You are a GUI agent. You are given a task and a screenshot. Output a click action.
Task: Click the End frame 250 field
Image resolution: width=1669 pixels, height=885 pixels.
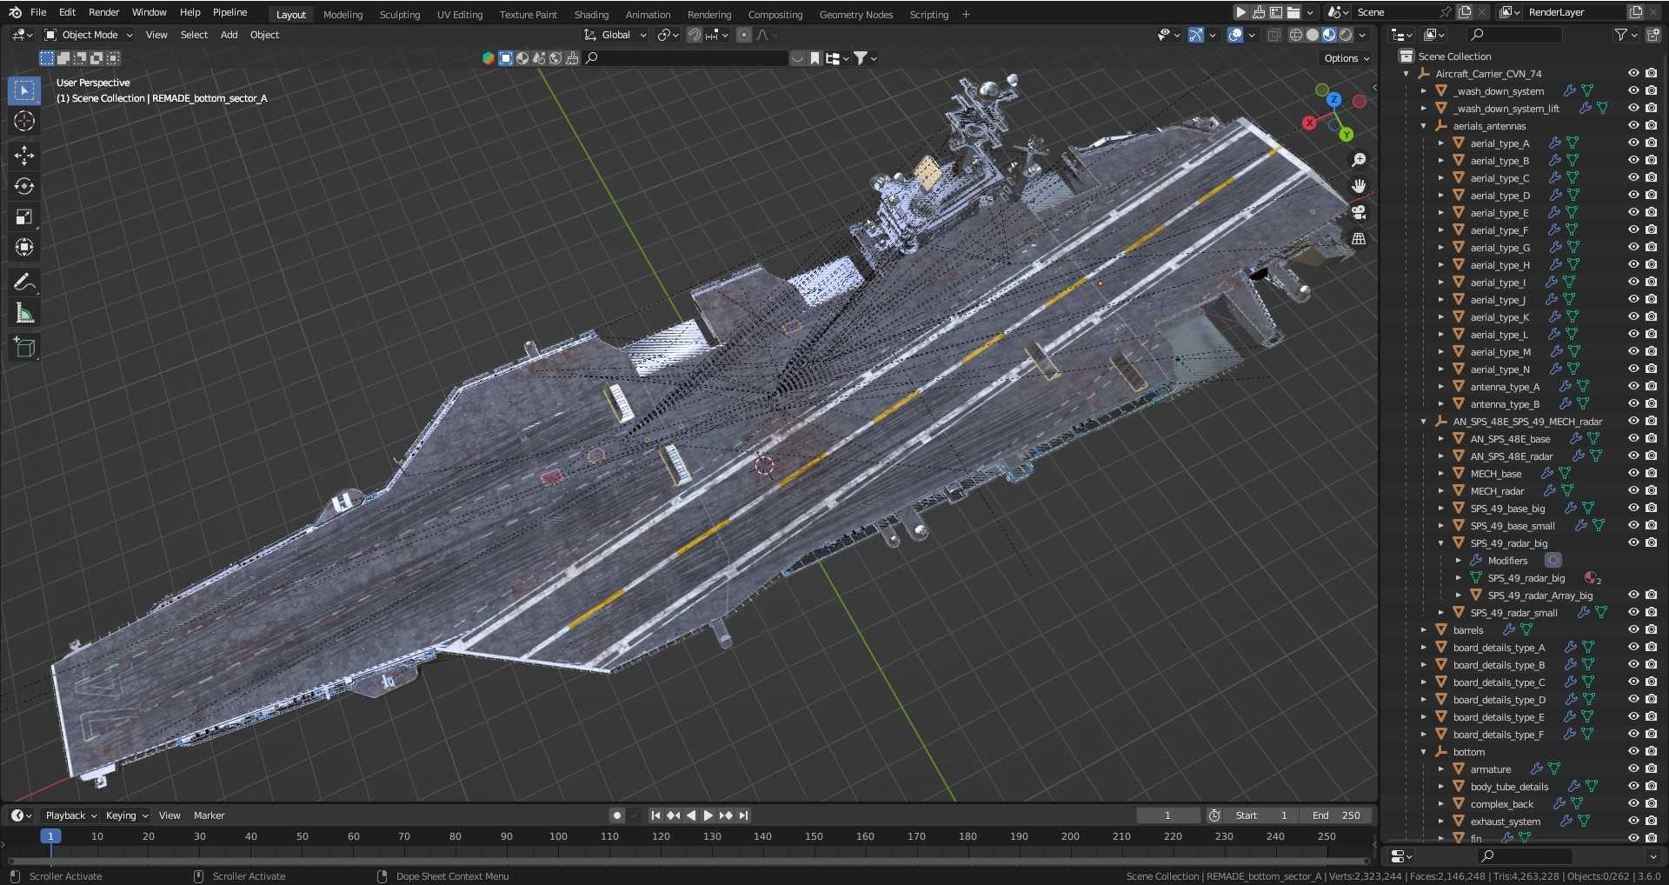[x=1336, y=815]
